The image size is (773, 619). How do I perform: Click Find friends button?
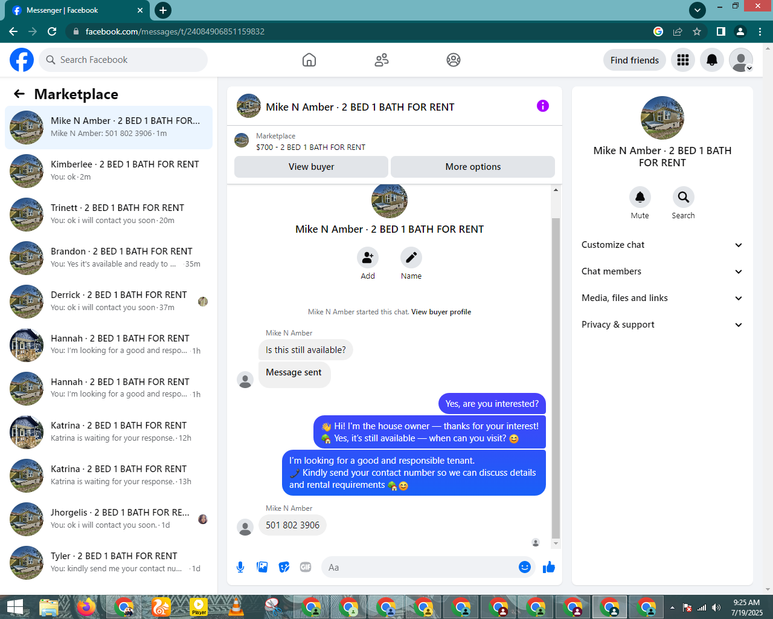[x=635, y=60]
